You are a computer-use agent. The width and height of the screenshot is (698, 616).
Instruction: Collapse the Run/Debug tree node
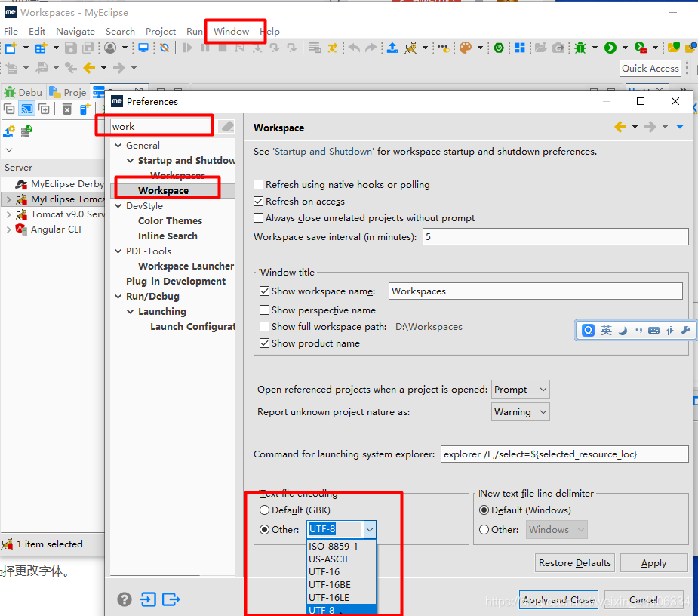click(x=118, y=296)
